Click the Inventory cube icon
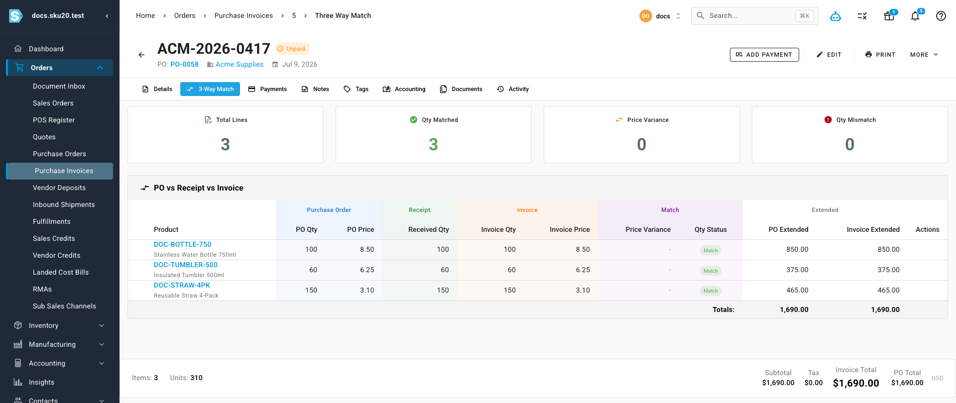 tap(18, 325)
